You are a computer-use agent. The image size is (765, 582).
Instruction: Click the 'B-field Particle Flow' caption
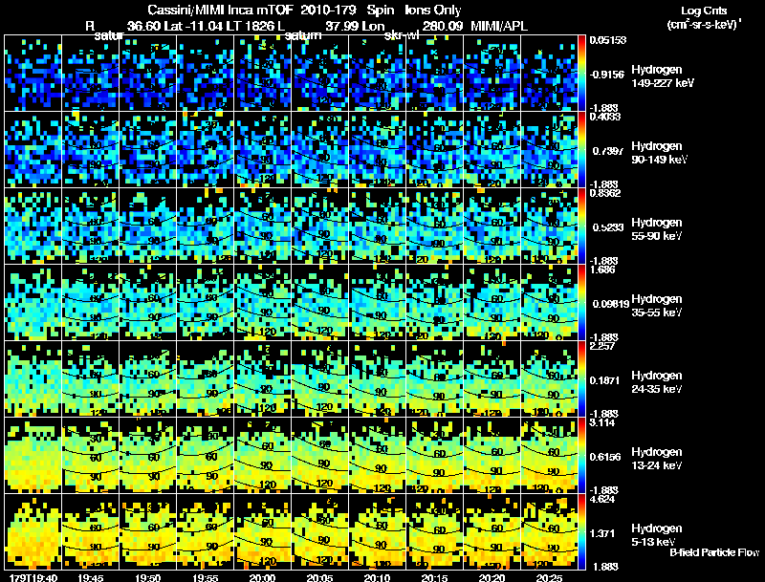coord(714,552)
